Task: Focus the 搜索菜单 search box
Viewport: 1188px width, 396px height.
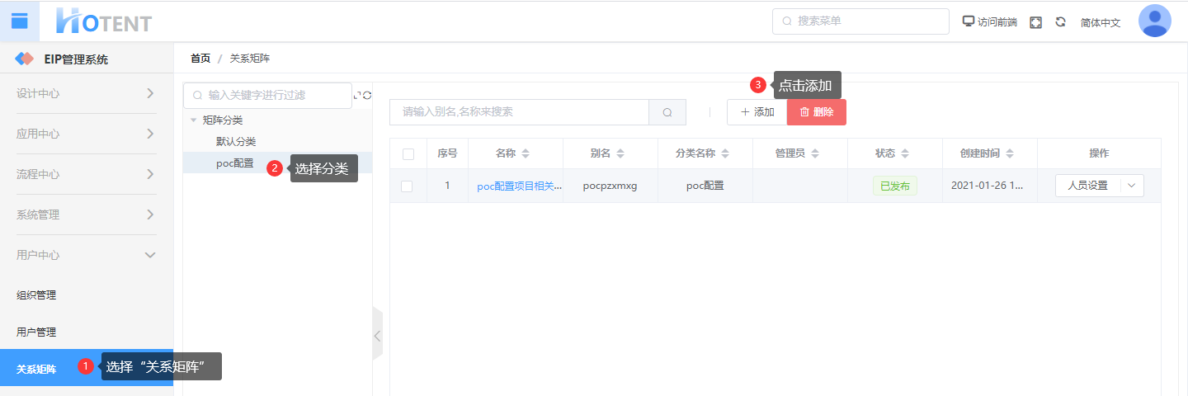Action: (x=860, y=21)
